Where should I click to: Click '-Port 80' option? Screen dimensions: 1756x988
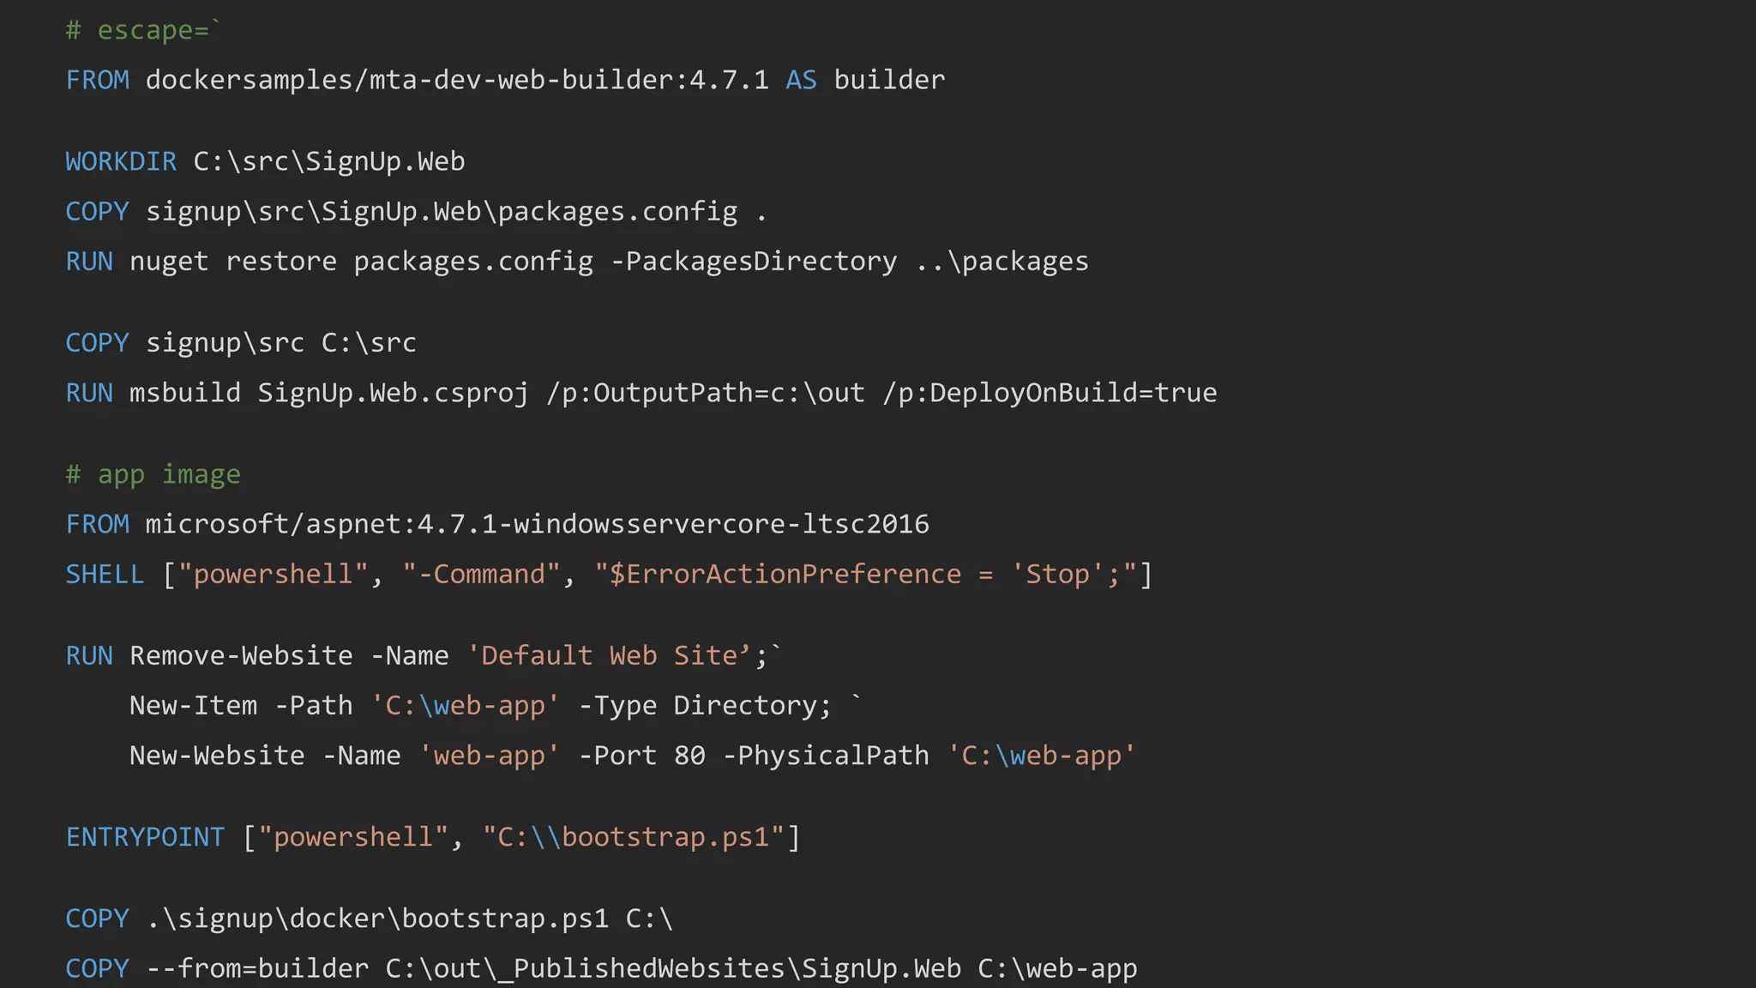[642, 755]
